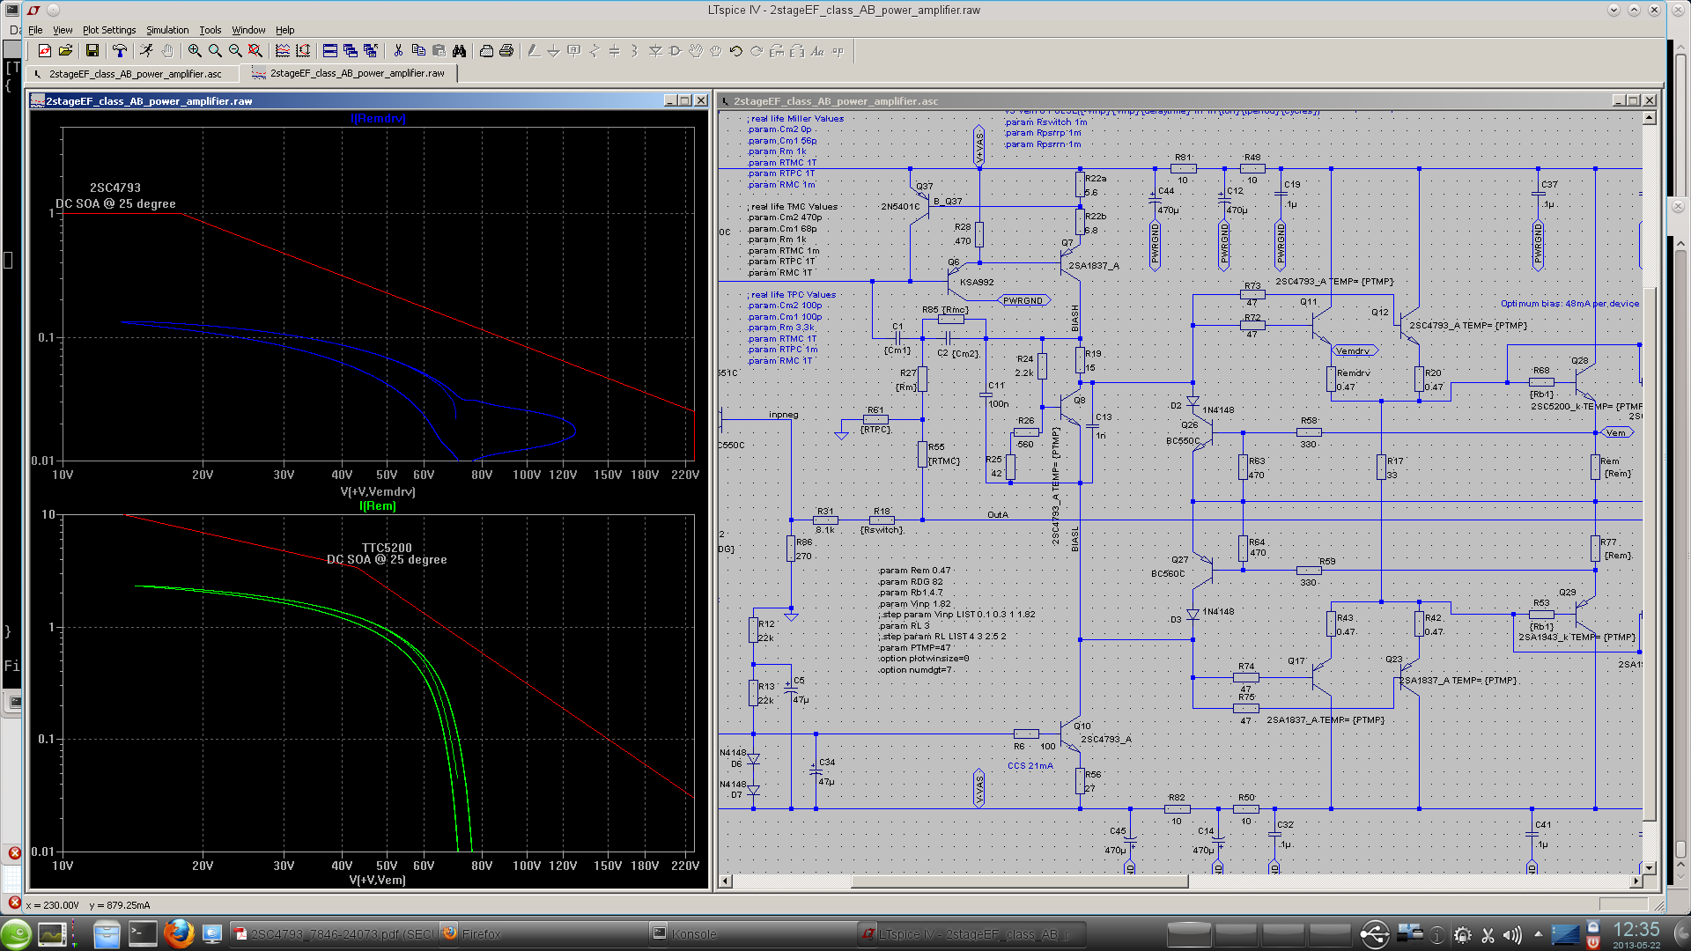The image size is (1691, 951).
Task: Click the Autorange plot icon
Action: point(303,51)
